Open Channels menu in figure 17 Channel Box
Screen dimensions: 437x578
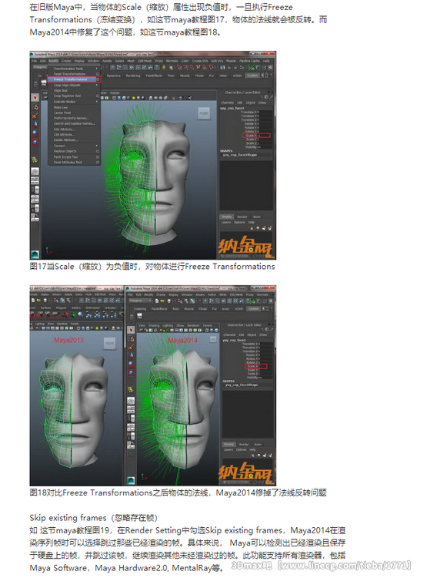tap(227, 102)
